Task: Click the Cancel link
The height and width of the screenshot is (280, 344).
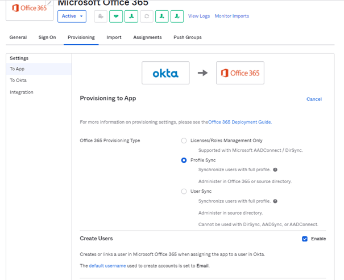Action: (x=314, y=99)
